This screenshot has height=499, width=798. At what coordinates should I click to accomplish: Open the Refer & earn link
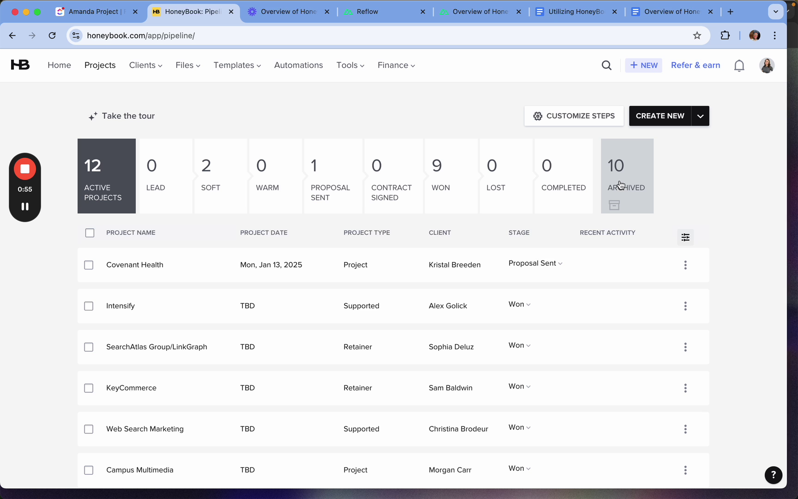[695, 66]
